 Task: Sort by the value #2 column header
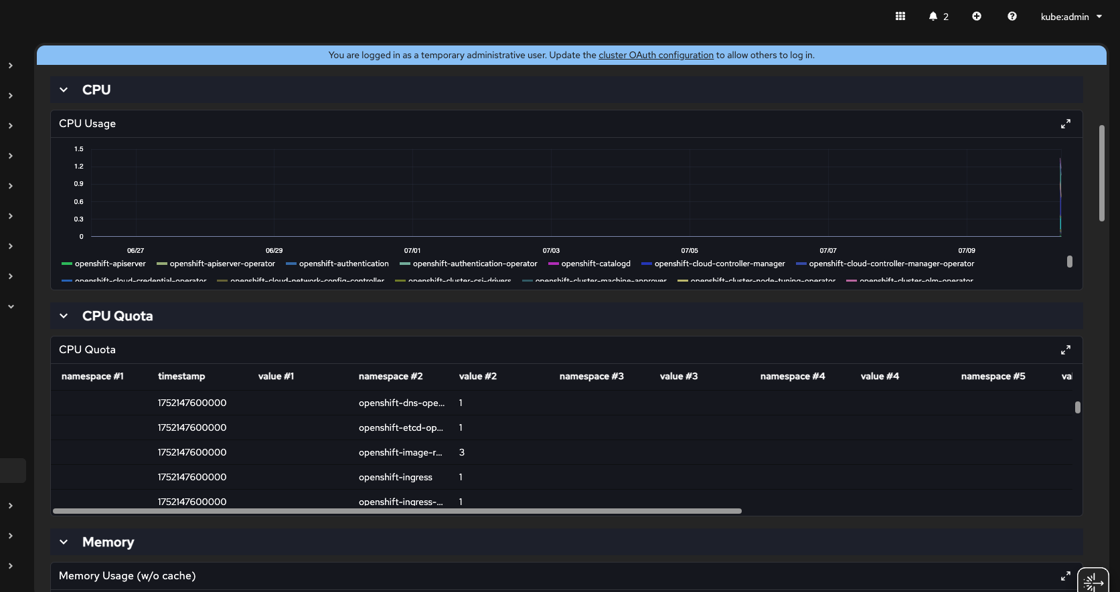(478, 377)
